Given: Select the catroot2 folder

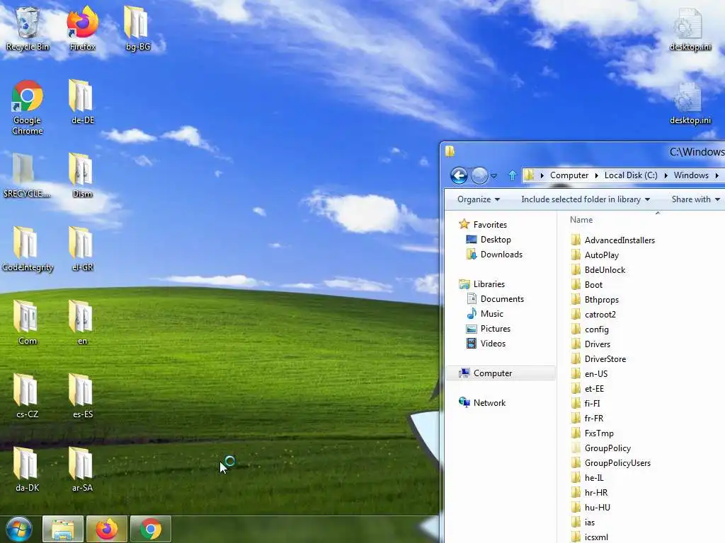Looking at the screenshot, I should click(594, 315).
